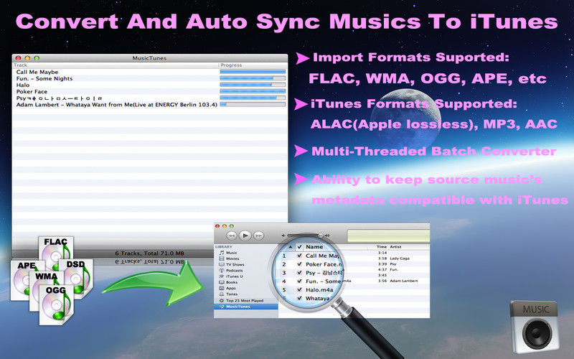This screenshot has width=574, height=359.
Task: Click the iTunes now-playing display panel
Action: [x=388, y=236]
